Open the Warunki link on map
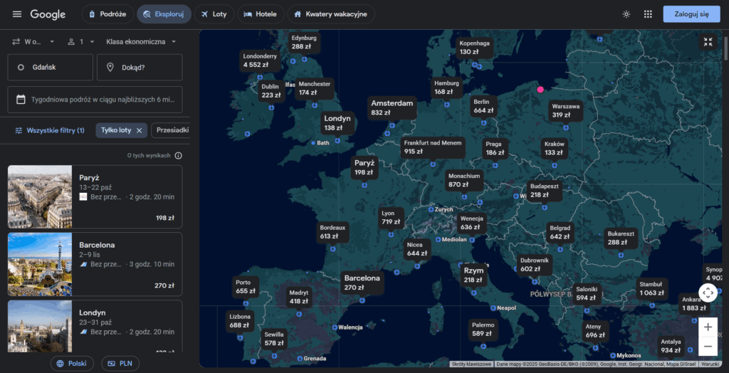 pyautogui.click(x=710, y=364)
